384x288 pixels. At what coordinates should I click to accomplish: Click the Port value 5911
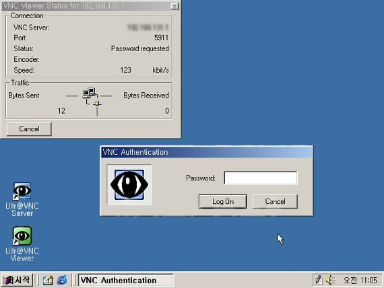coord(162,38)
